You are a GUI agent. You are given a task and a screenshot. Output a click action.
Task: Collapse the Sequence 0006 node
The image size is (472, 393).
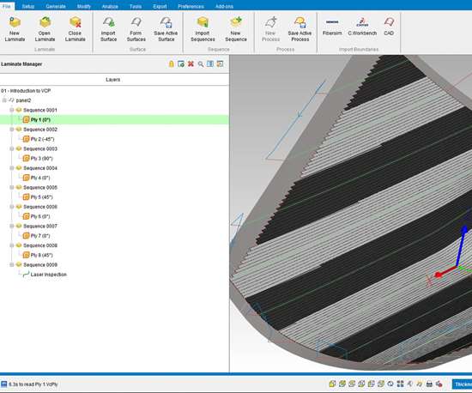(x=12, y=207)
